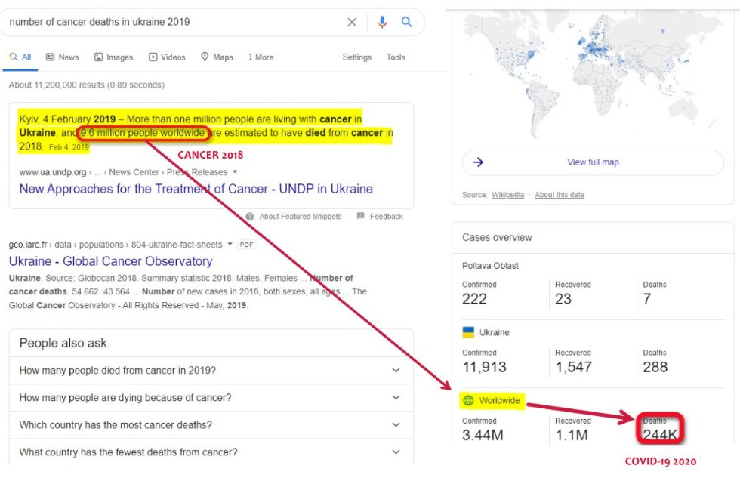Open the More search options menu

pyautogui.click(x=261, y=57)
